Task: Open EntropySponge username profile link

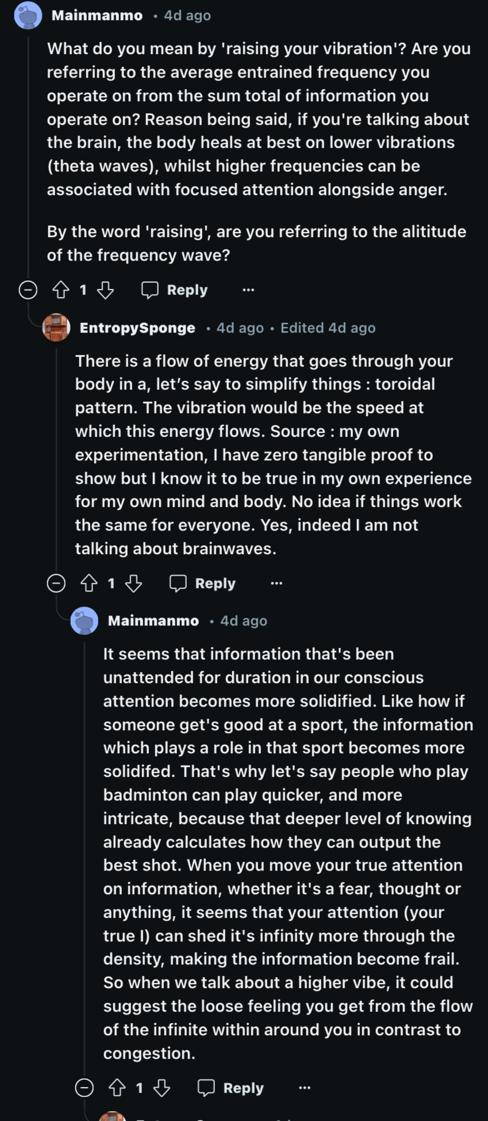Action: 137,328
